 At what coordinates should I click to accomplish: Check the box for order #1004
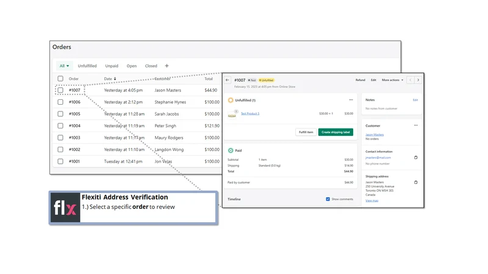tap(60, 125)
